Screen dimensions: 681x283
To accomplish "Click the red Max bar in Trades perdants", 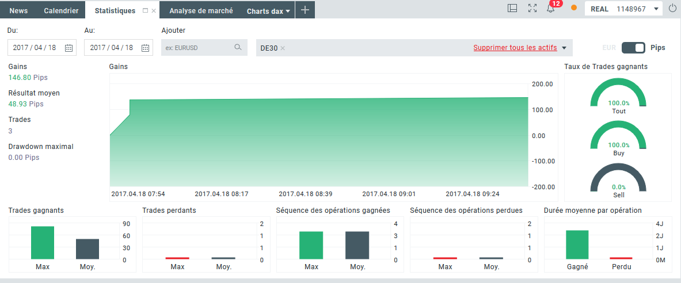I will click(177, 258).
